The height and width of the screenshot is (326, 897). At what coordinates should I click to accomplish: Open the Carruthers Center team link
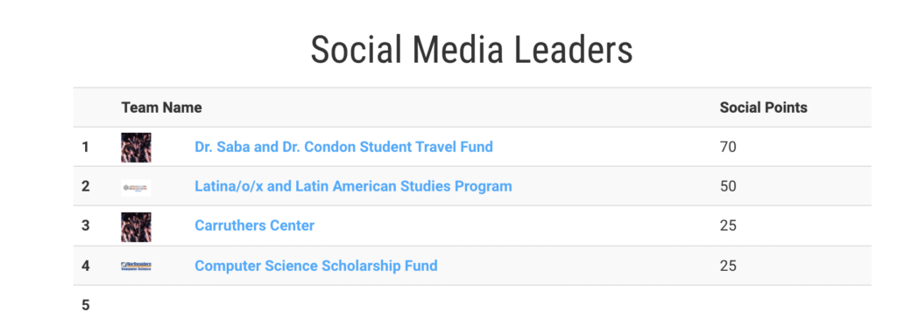coord(254,225)
